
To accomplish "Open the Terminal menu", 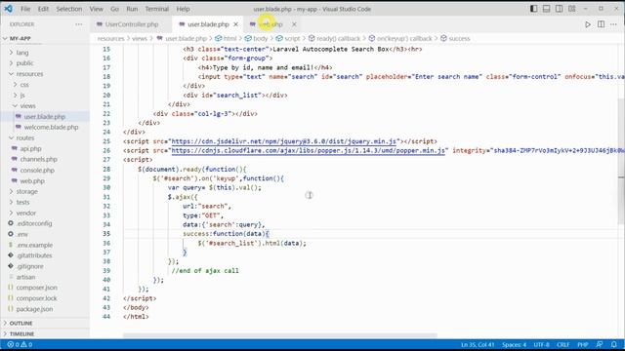I will (x=156, y=9).
